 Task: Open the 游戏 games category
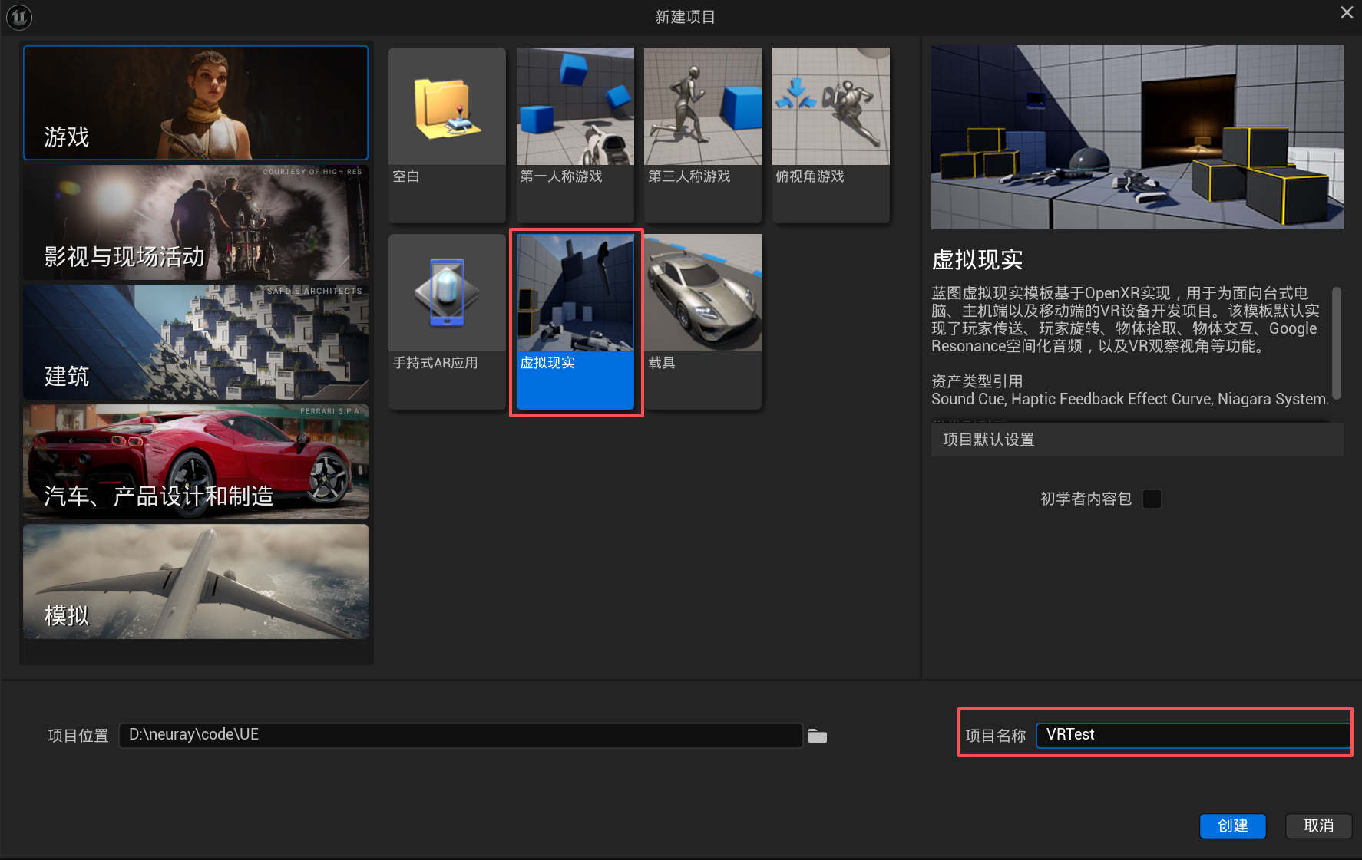click(196, 103)
